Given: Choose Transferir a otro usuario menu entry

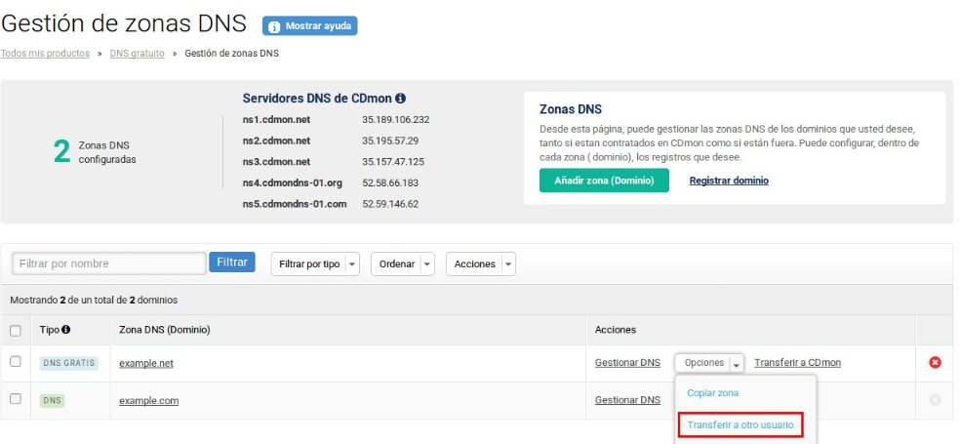Looking at the screenshot, I should point(739,425).
